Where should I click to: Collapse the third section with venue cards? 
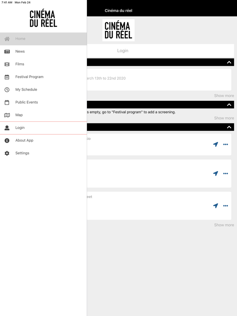(x=229, y=127)
